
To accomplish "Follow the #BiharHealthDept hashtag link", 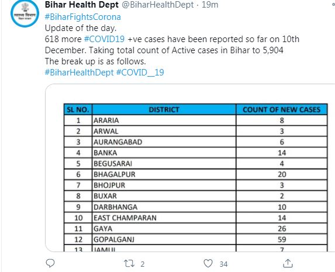I will click(x=79, y=73).
